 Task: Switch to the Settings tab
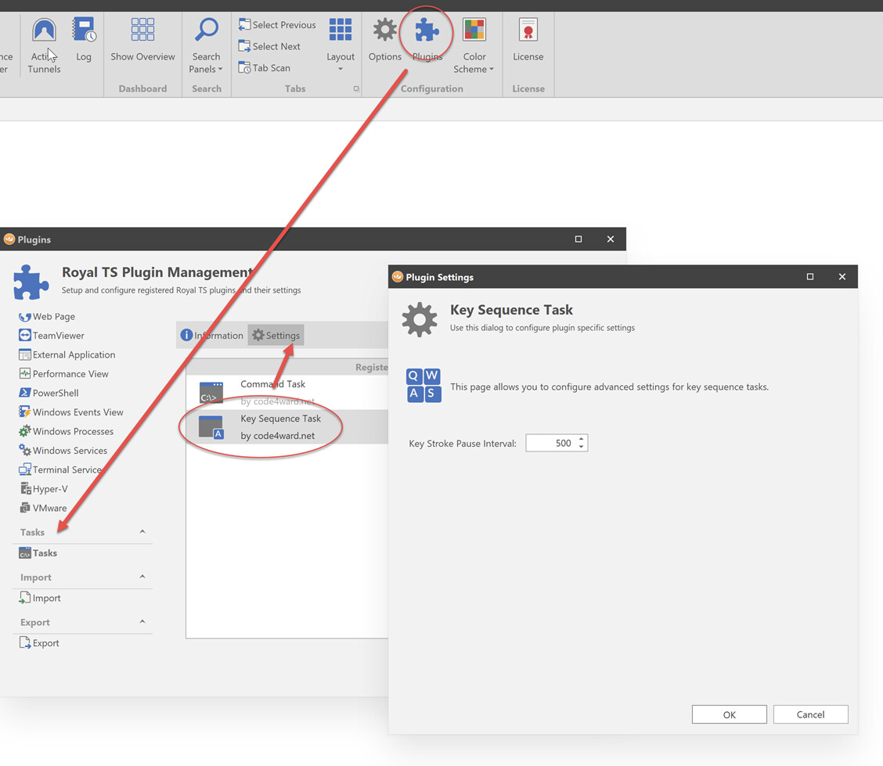(x=276, y=336)
